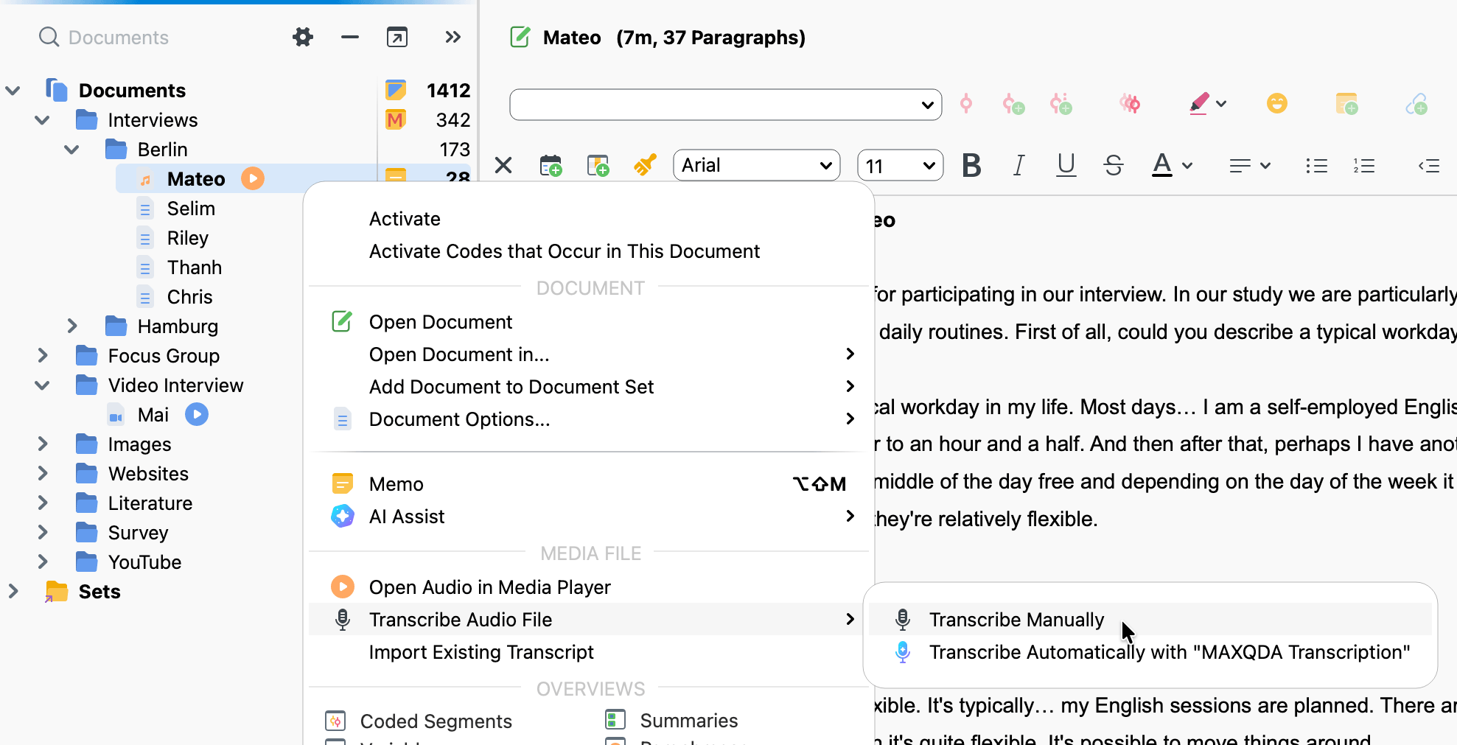Collapse the Berlin folder
The width and height of the screenshot is (1457, 745).
pyautogui.click(x=71, y=149)
